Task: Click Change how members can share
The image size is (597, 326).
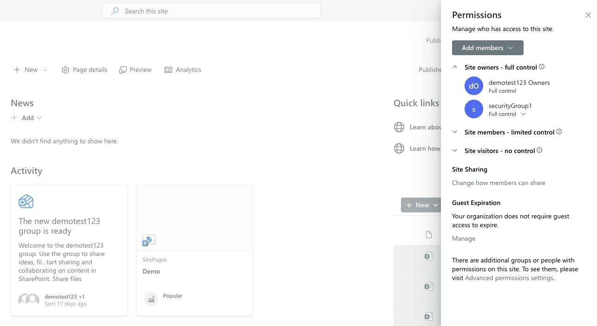Action: tap(499, 183)
